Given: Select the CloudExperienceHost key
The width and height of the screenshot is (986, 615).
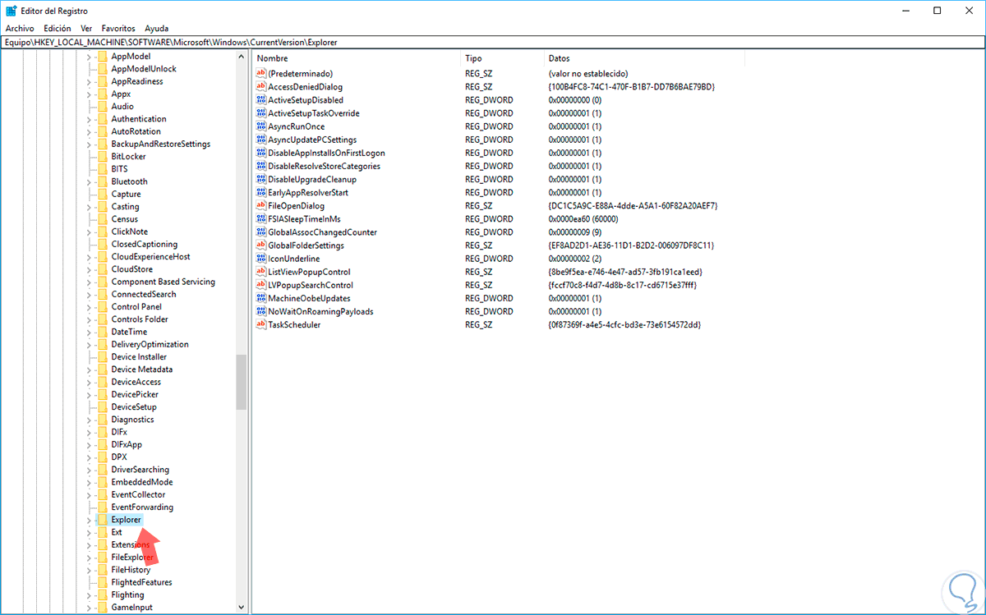Looking at the screenshot, I should tap(150, 257).
